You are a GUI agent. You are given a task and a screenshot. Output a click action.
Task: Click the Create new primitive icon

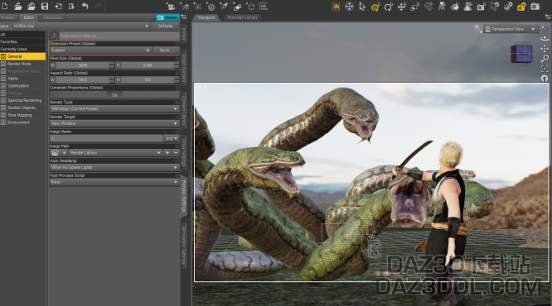(x=238, y=7)
